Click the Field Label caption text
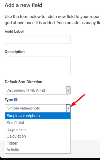 pos(14,31)
